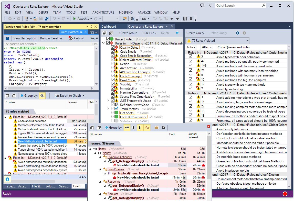The image size is (294, 201).
Task: Switch to the Soluti... bottom tab
Action: [x=50, y=186]
